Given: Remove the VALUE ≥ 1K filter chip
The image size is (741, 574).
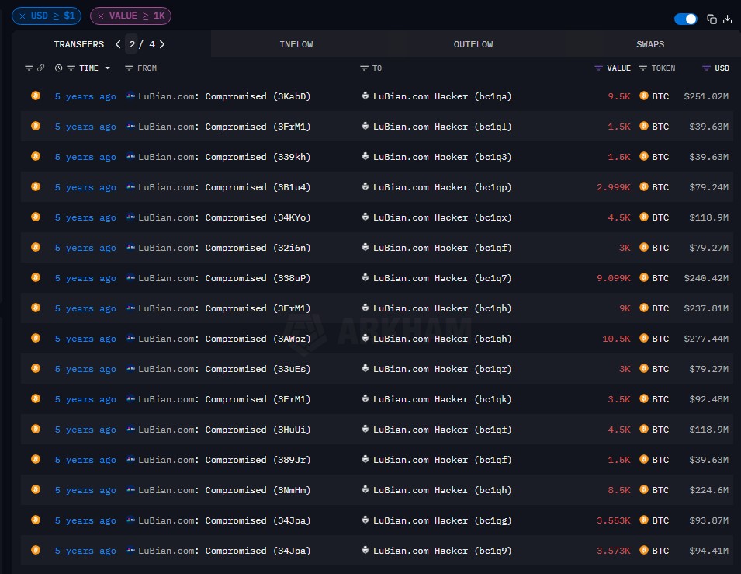Looking at the screenshot, I should [101, 16].
